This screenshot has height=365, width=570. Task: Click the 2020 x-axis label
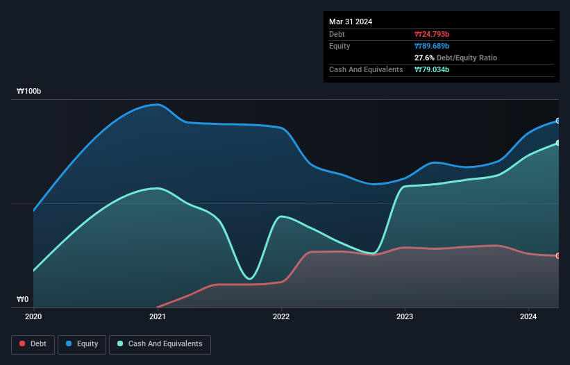click(x=33, y=316)
